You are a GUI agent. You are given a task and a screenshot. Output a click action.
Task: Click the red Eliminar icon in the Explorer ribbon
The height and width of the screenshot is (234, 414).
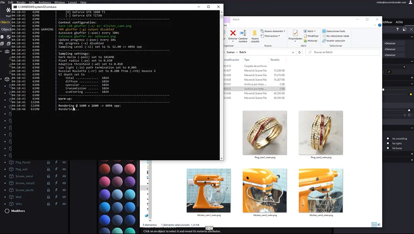tap(233, 33)
